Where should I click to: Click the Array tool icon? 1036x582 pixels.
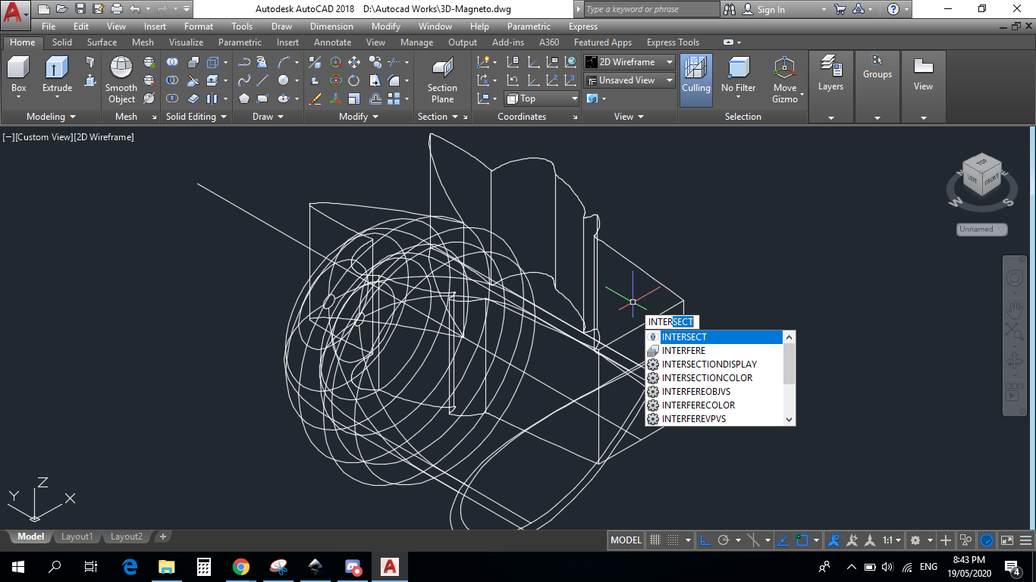click(x=393, y=98)
